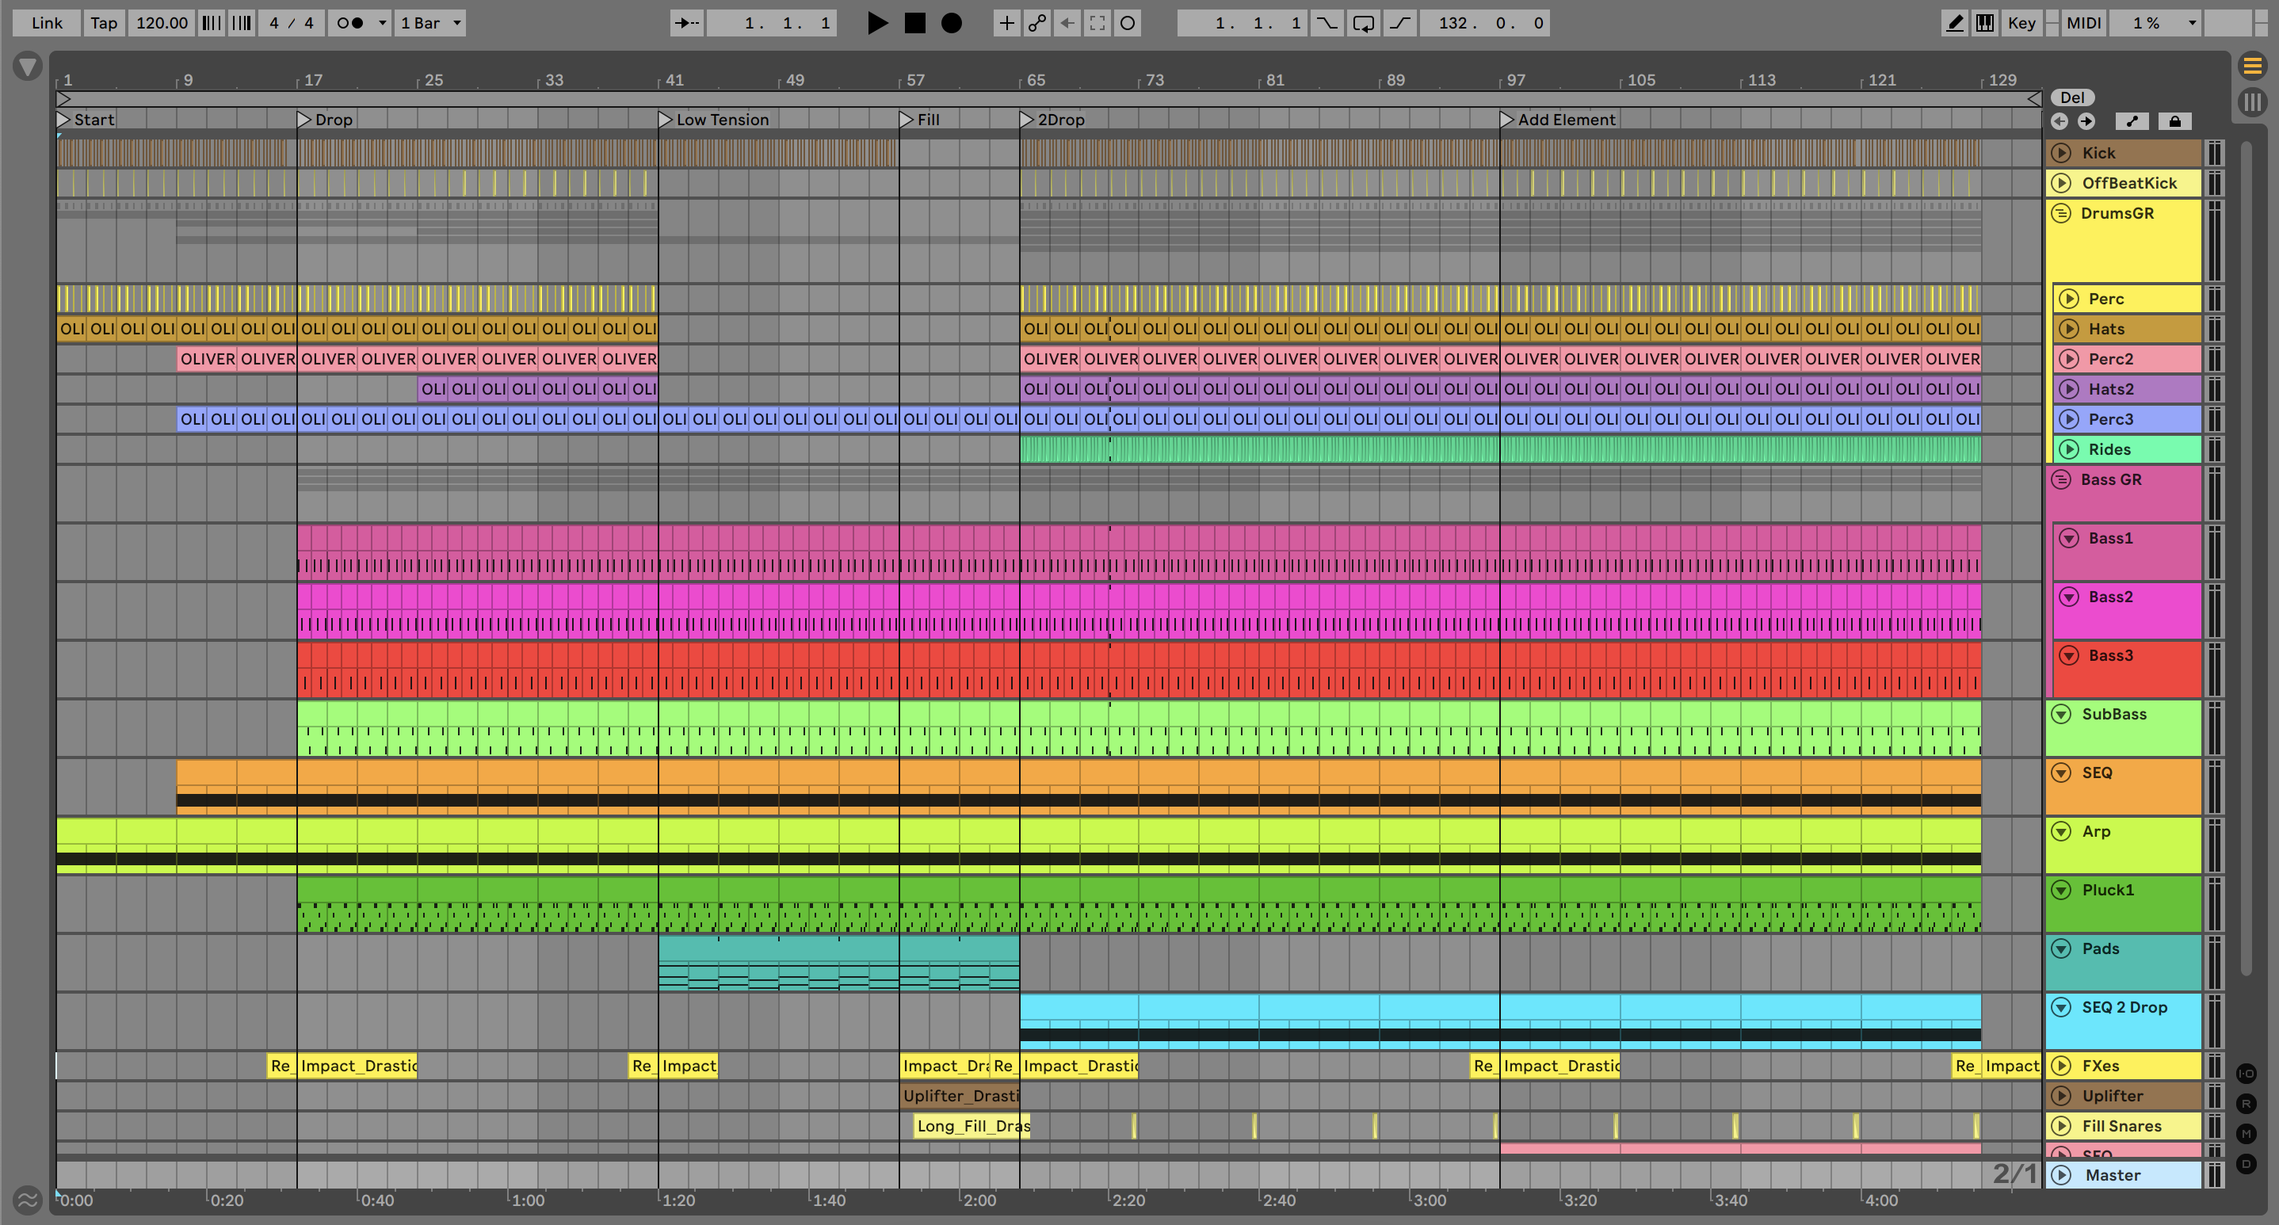Click the Arrangement Record circle button
The image size is (2279, 1225).
(x=951, y=23)
